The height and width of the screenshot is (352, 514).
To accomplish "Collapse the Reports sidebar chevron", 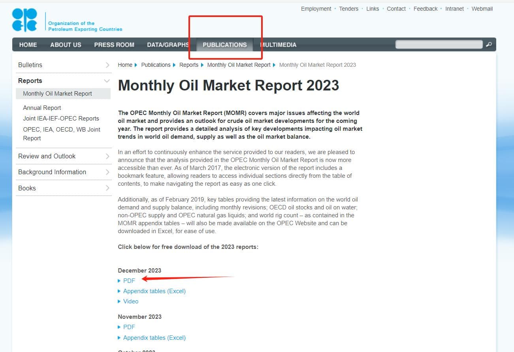I will click(x=107, y=81).
